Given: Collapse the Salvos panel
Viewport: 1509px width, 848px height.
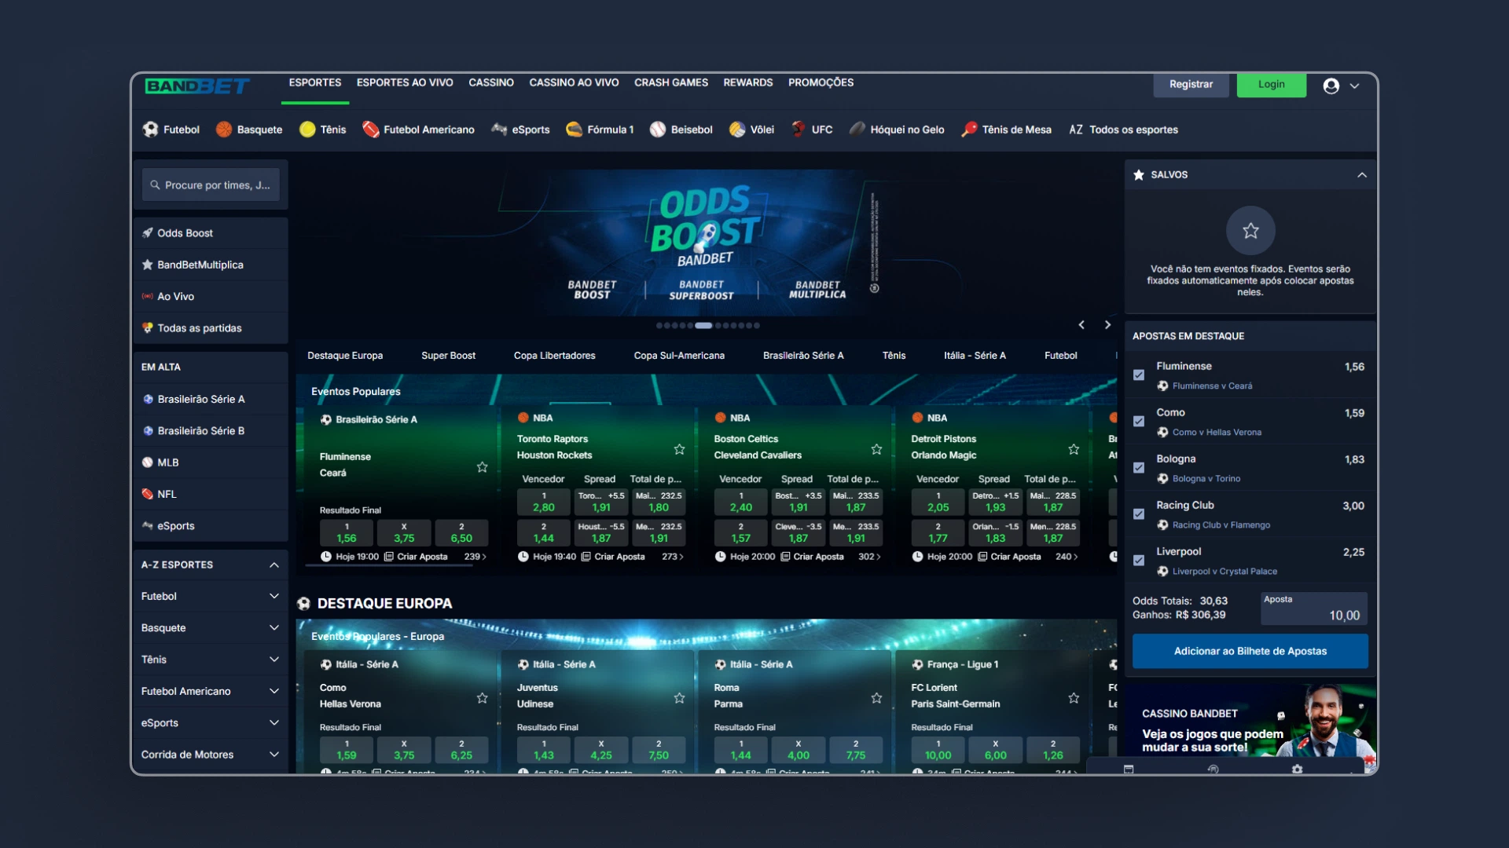Looking at the screenshot, I should click(x=1361, y=175).
